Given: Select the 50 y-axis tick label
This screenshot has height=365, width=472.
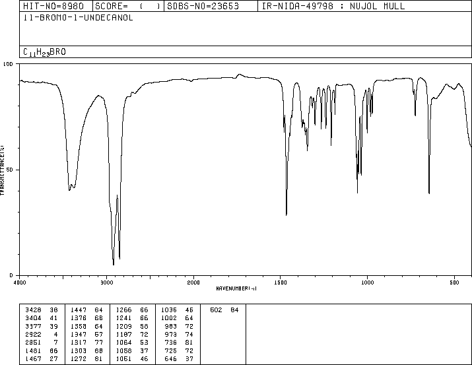Looking at the screenshot, I should pos(9,170).
